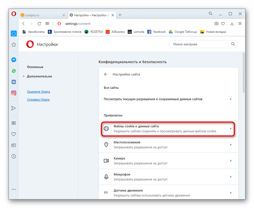Open Местоположение permission settings

click(x=168, y=145)
